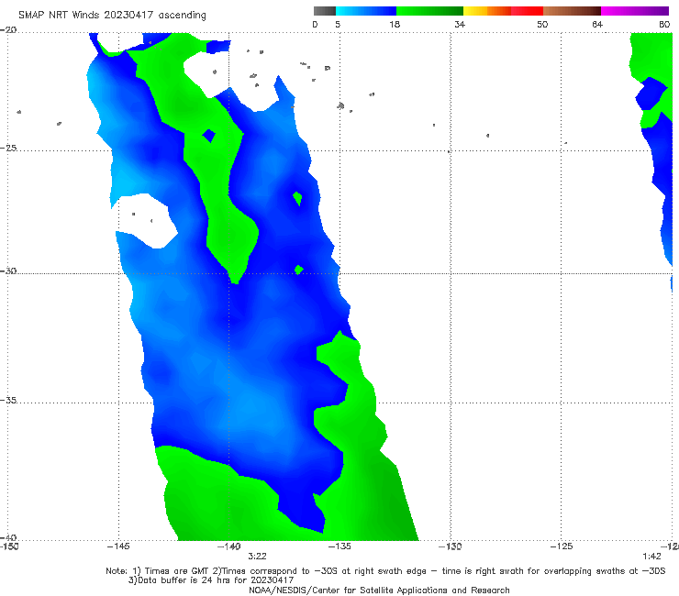The height and width of the screenshot is (596, 679).
Task: Click the longitude axis label '-135'
Action: tap(339, 546)
